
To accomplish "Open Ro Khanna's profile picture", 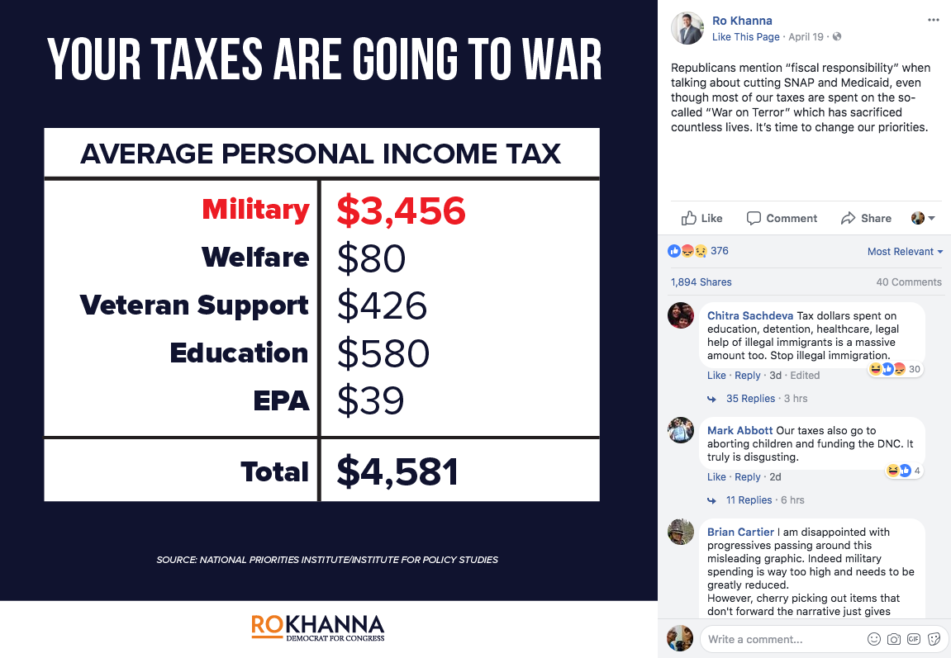I will 687,28.
